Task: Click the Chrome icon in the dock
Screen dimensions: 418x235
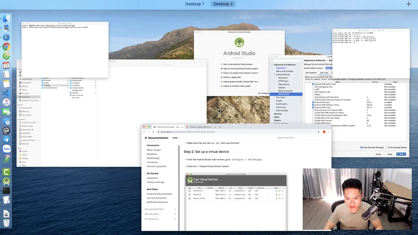Action: (x=6, y=47)
